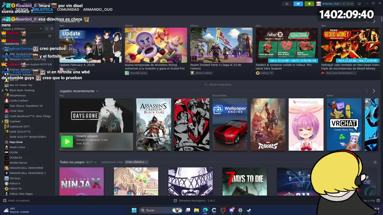The height and width of the screenshot is (215, 383).
Task: Open the Assassin's Creed Black Flag cover
Action: click(x=154, y=125)
